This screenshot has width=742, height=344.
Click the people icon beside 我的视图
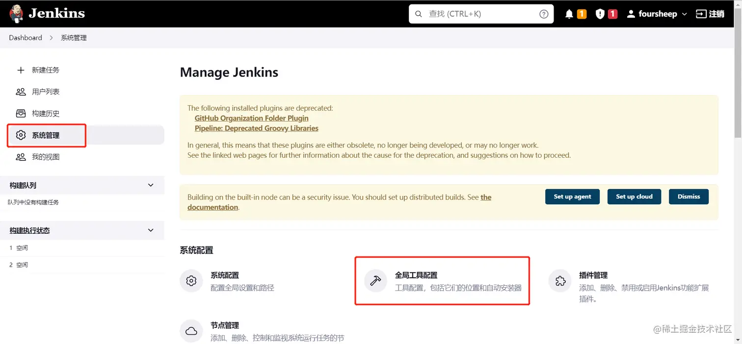[x=21, y=157]
